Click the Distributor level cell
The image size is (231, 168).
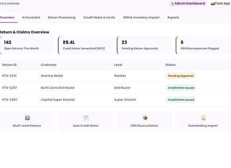(x=122, y=87)
